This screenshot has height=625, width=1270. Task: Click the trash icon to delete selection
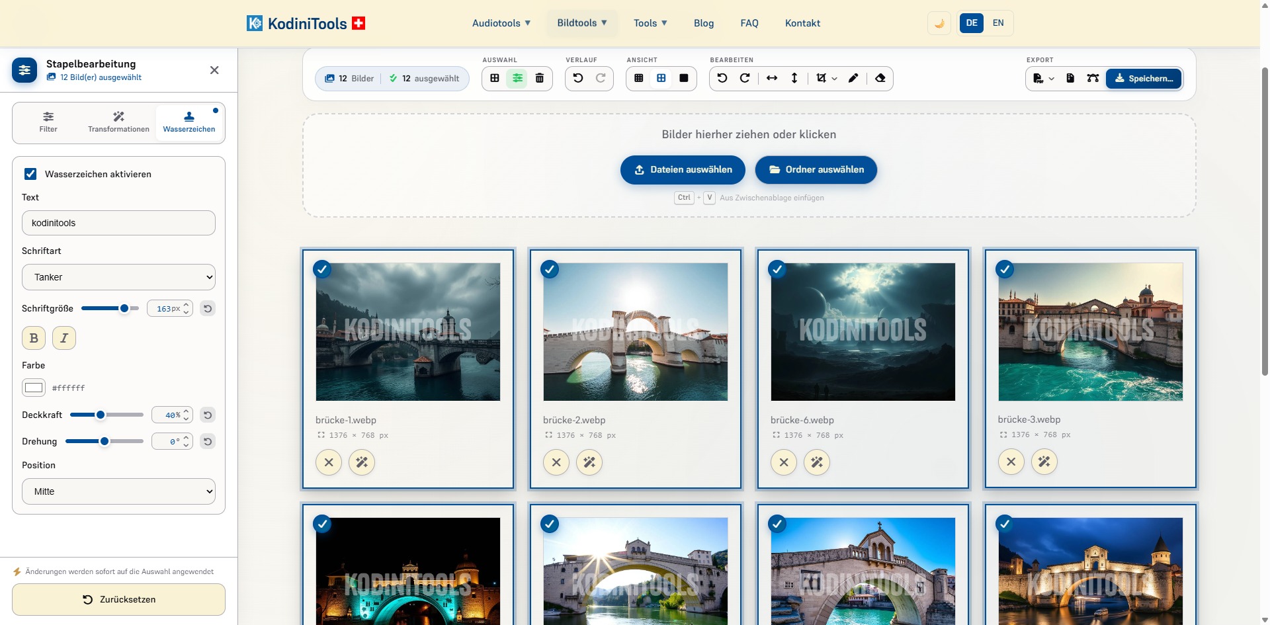tap(540, 78)
